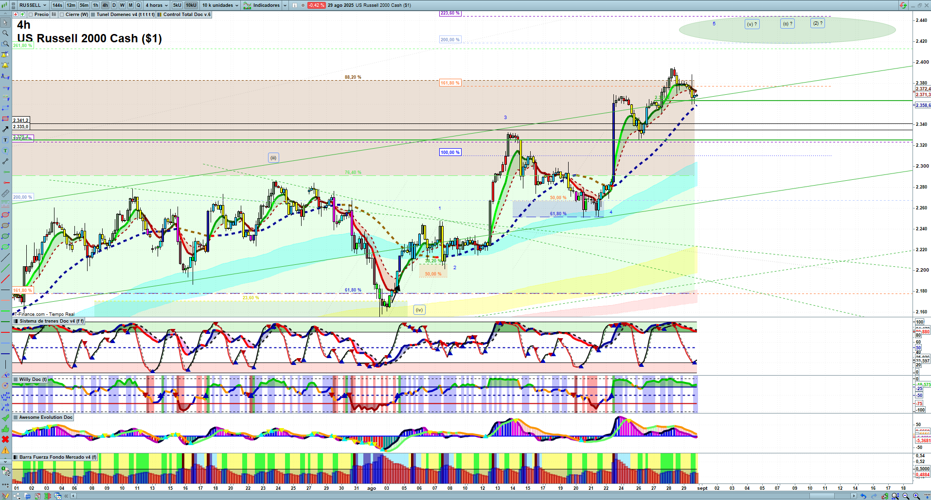
Task: Select the 144s timeframe button
Action: [57, 5]
